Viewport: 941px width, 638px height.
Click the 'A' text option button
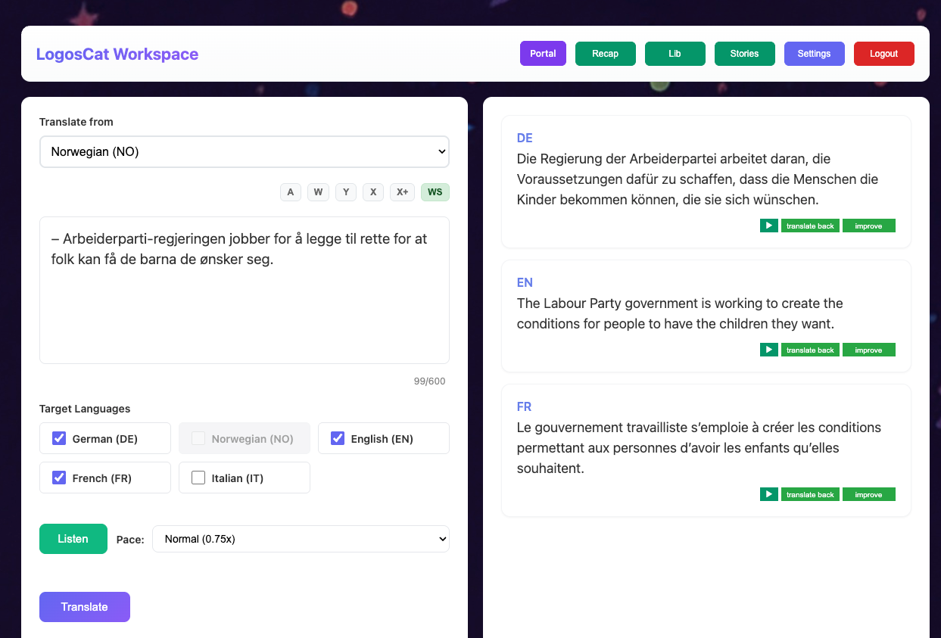click(290, 192)
